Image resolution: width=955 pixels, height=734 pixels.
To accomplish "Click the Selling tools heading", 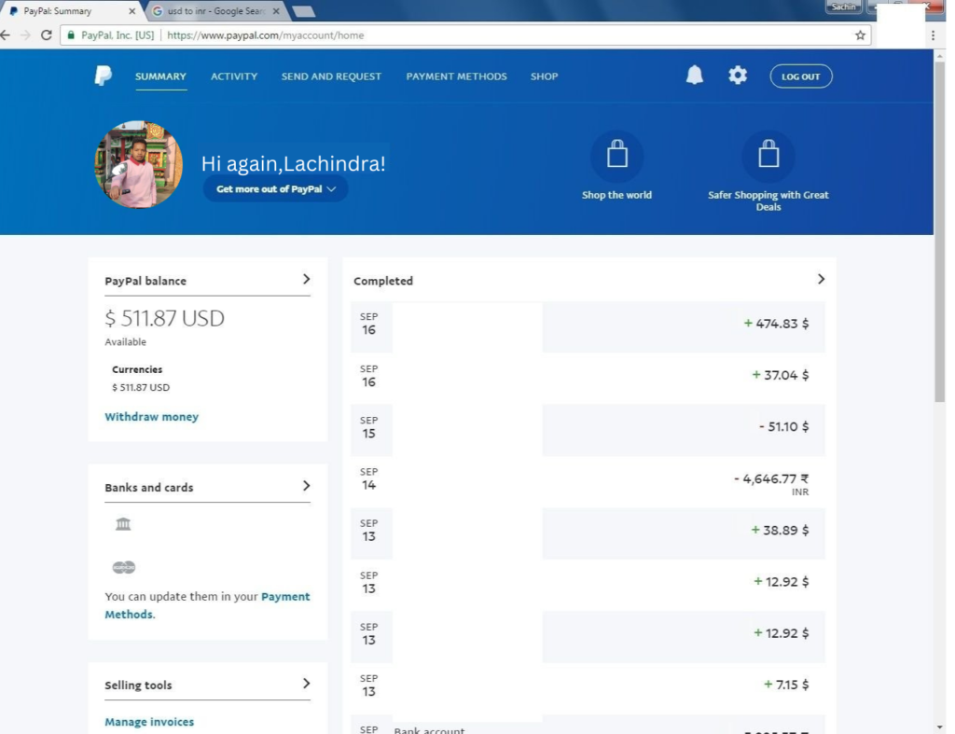I will (x=138, y=686).
